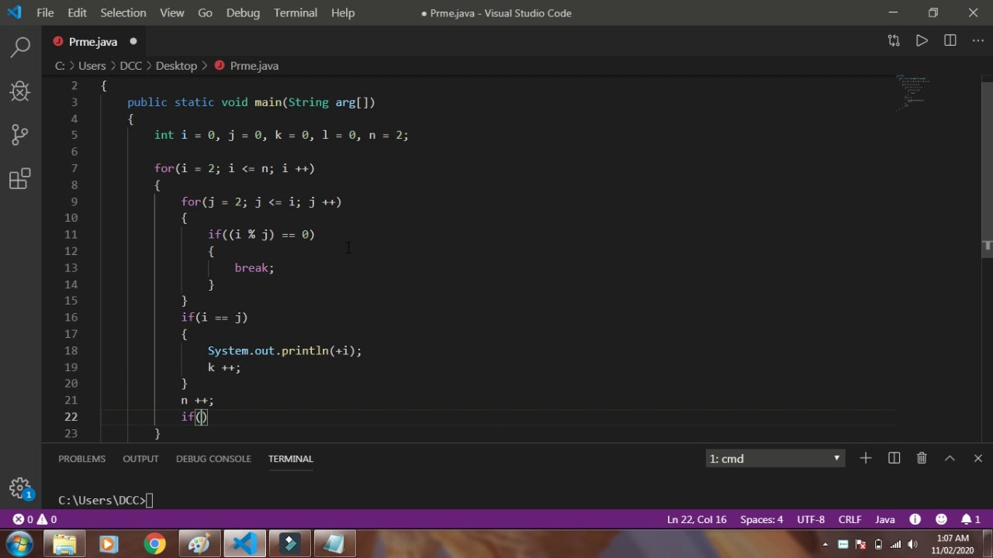This screenshot has width=993, height=558.
Task: Switch to Visual Studio Code taskbar button
Action: [244, 544]
